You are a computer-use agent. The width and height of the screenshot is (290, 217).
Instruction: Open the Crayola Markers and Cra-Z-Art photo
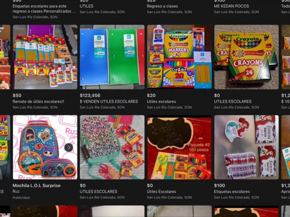179,57
